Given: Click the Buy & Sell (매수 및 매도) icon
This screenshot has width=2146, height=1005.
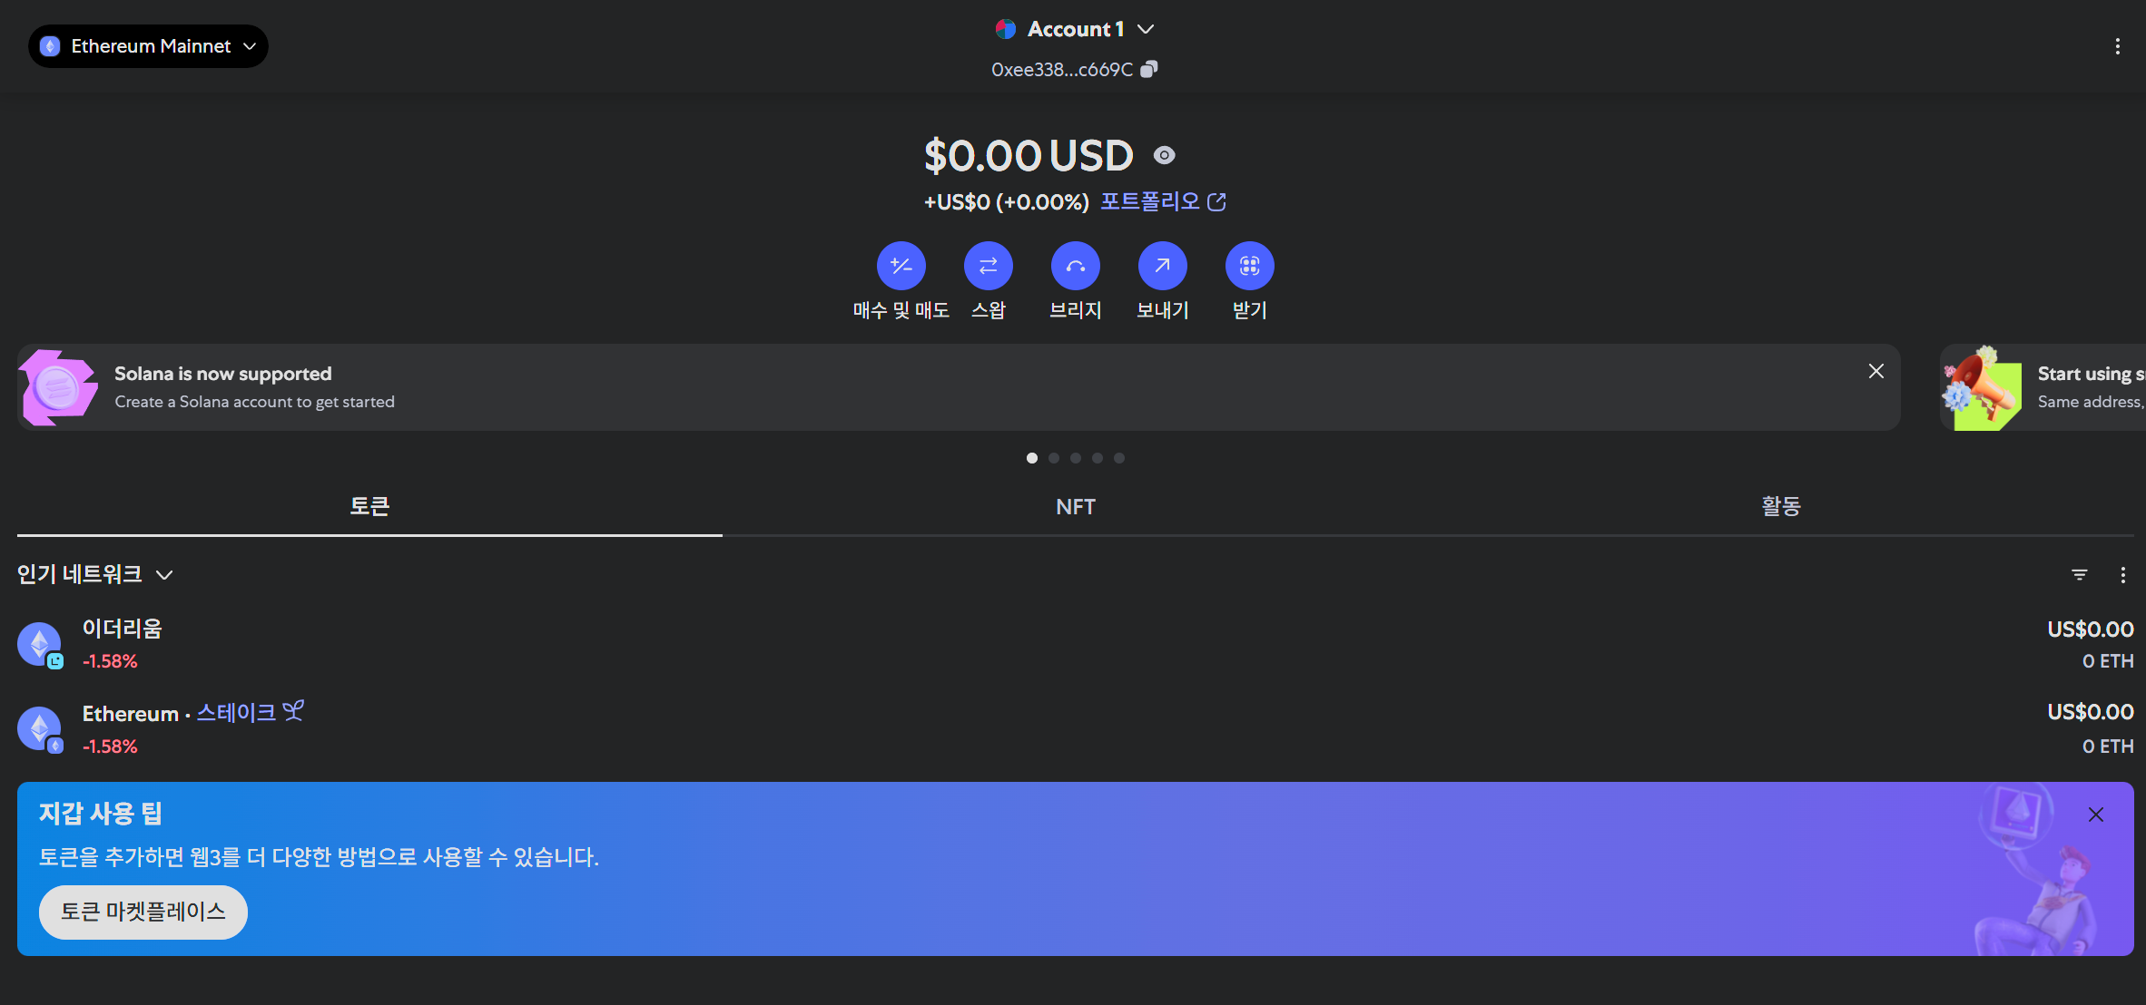Looking at the screenshot, I should click(x=901, y=266).
